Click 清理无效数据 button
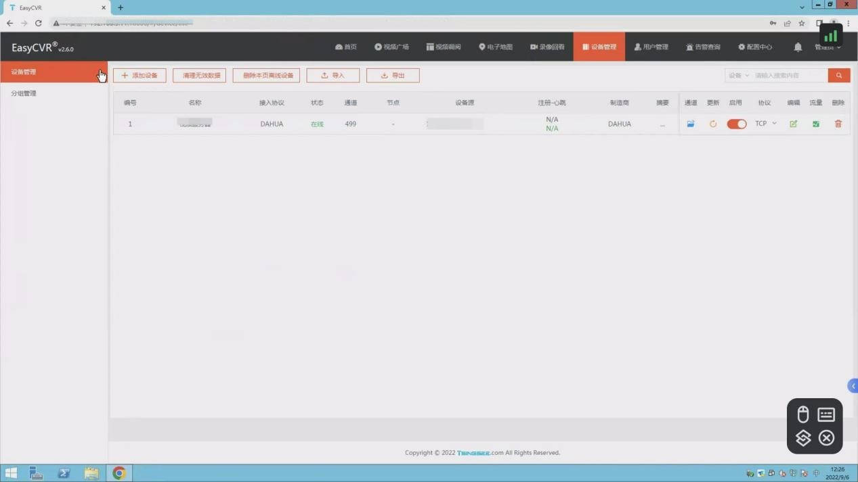 click(199, 75)
